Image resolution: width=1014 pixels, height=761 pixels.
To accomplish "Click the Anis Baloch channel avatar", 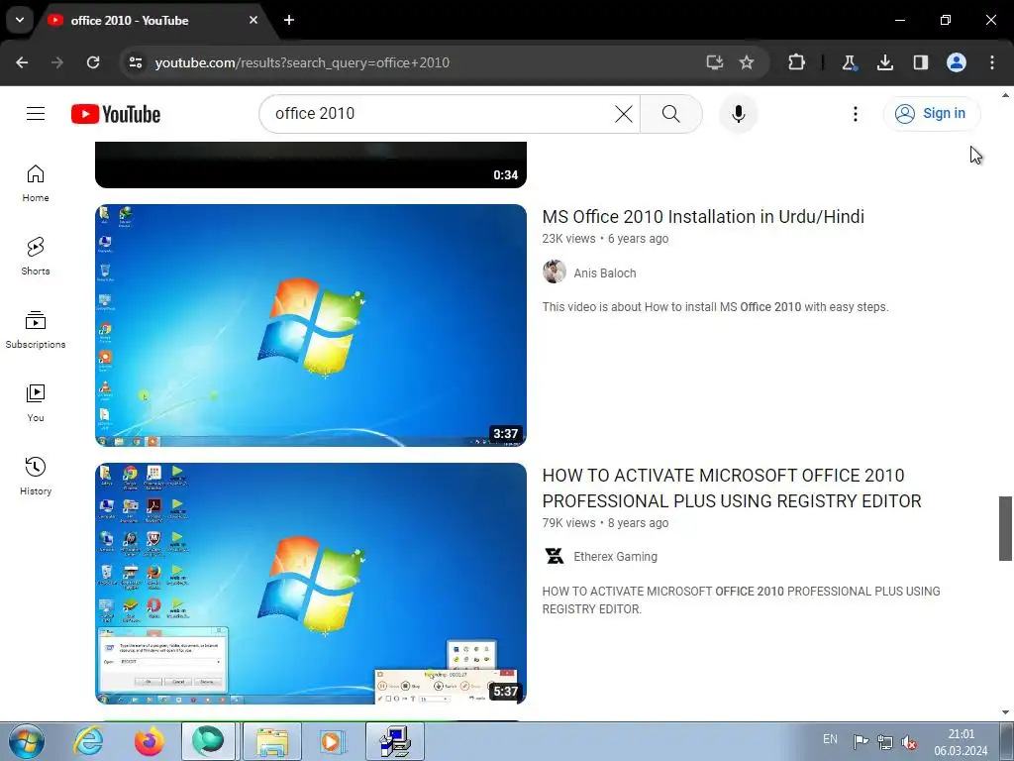I will coord(555,272).
